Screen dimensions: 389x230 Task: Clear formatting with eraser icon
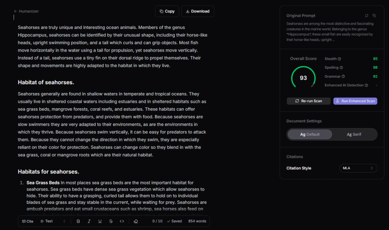[136, 221]
